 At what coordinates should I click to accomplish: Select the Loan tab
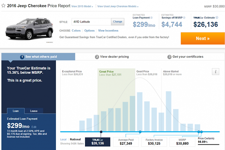coord(16,111)
